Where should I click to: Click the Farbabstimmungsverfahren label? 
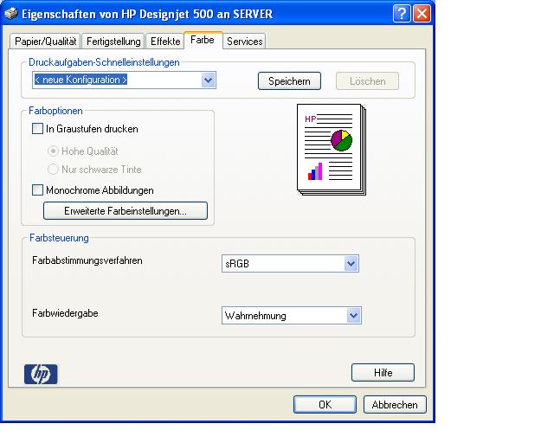click(x=87, y=260)
